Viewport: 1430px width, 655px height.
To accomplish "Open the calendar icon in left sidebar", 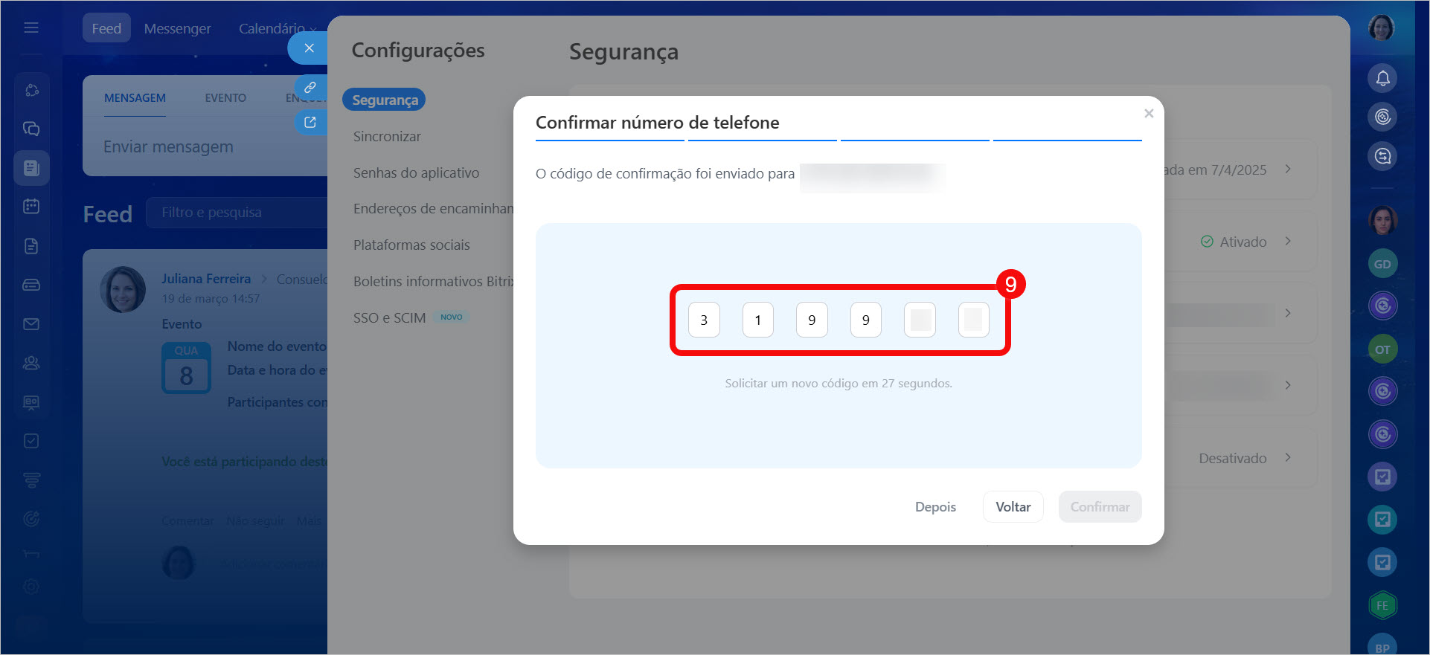I will click(x=31, y=207).
